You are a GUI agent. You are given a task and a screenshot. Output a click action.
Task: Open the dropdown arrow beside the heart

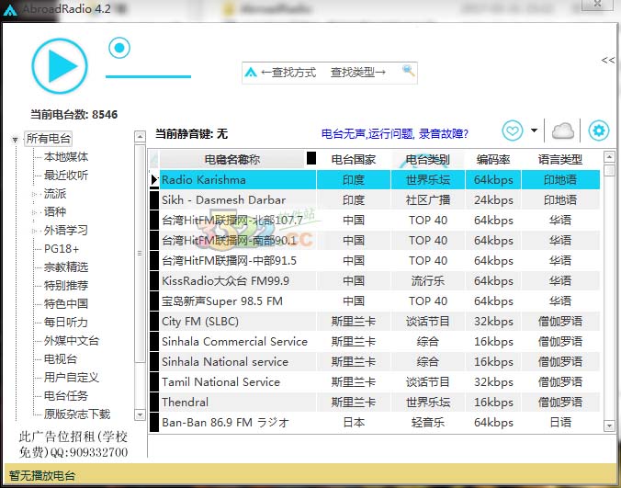tap(534, 131)
